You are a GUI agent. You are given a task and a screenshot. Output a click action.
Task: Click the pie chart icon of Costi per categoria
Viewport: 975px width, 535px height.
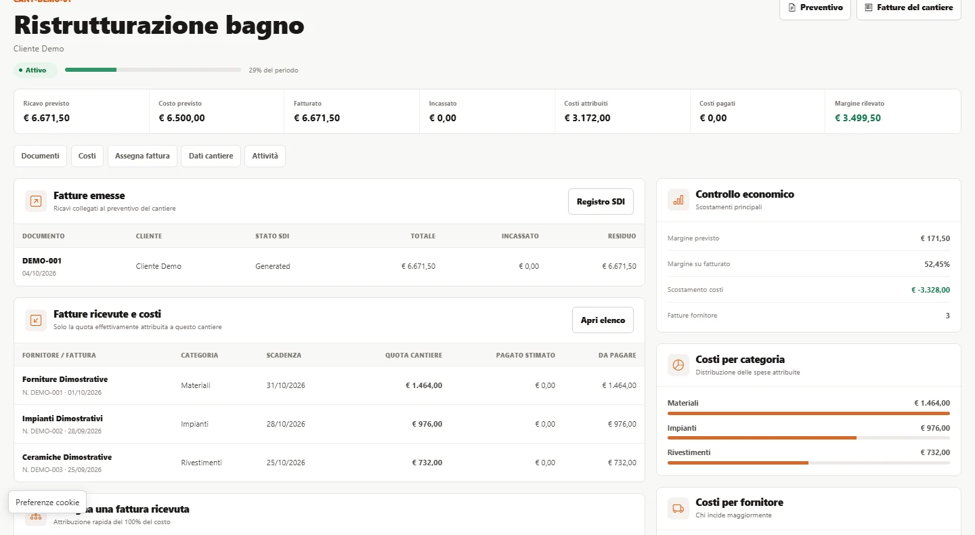[x=678, y=365]
